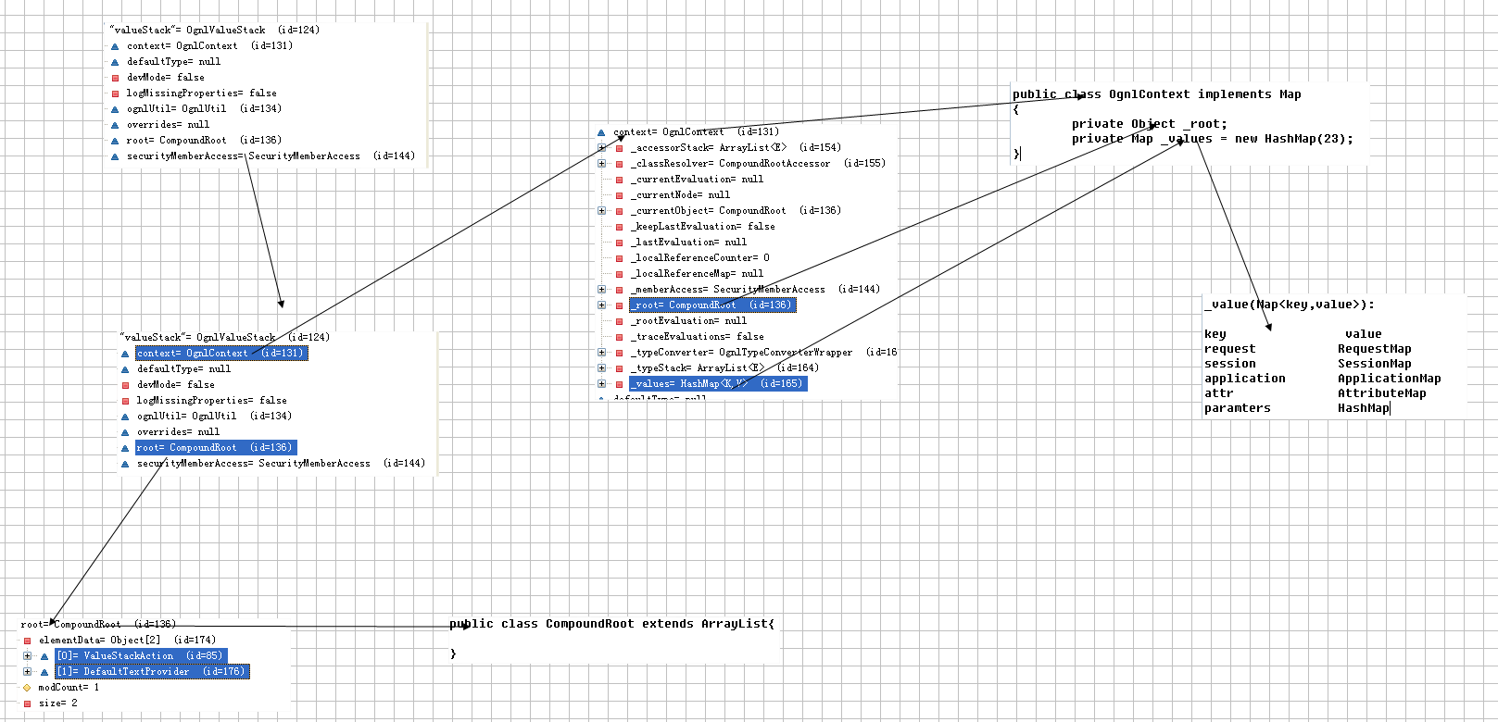Click the red field icon beside _currentObject
Viewport: 1498px width, 722px height.
click(x=620, y=211)
